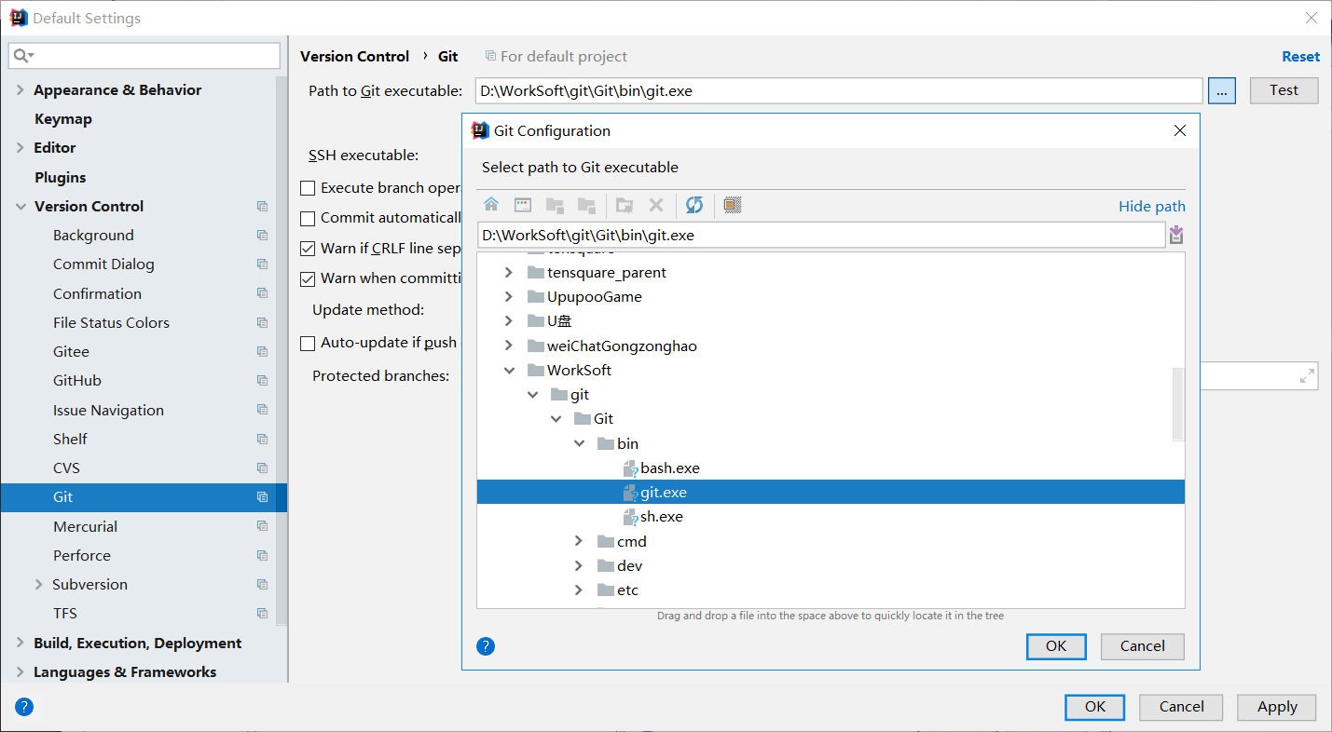Toggle the show hidden files icon

pyautogui.click(x=733, y=205)
